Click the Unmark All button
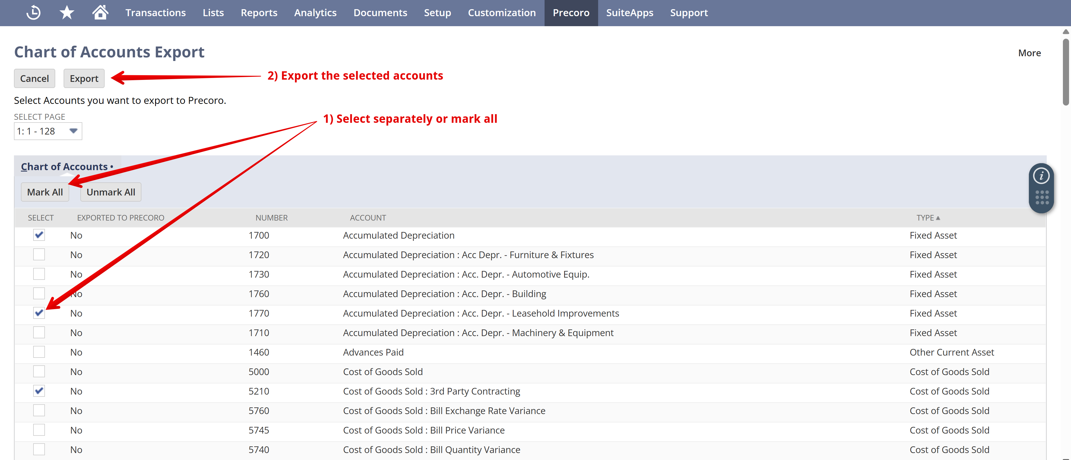1071x460 pixels. [110, 192]
